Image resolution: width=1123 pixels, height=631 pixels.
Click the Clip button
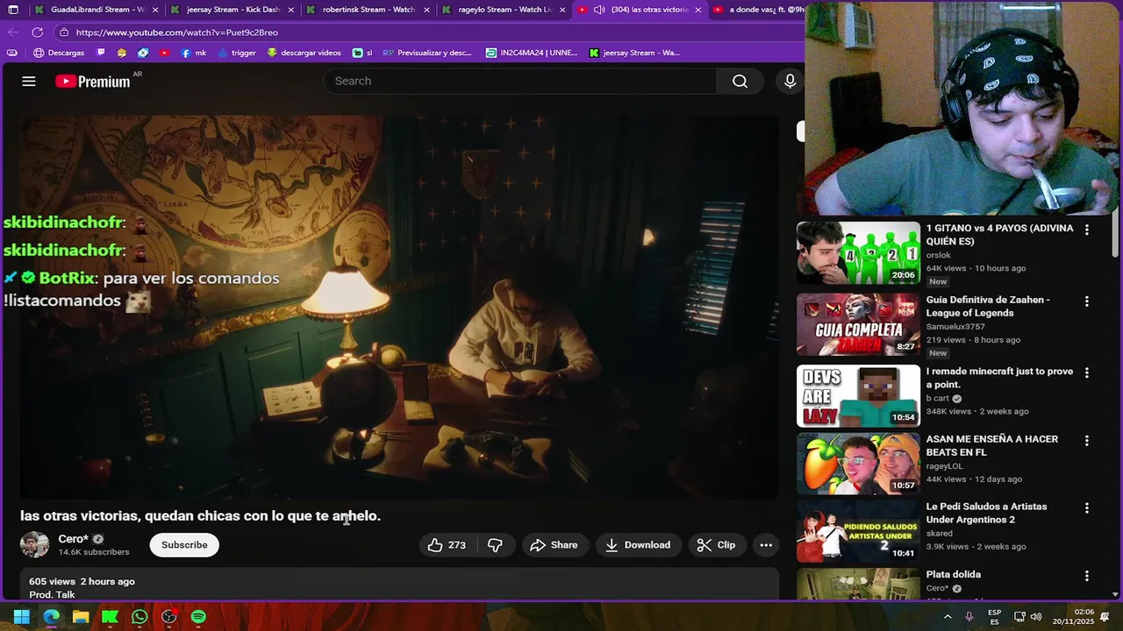pos(717,545)
